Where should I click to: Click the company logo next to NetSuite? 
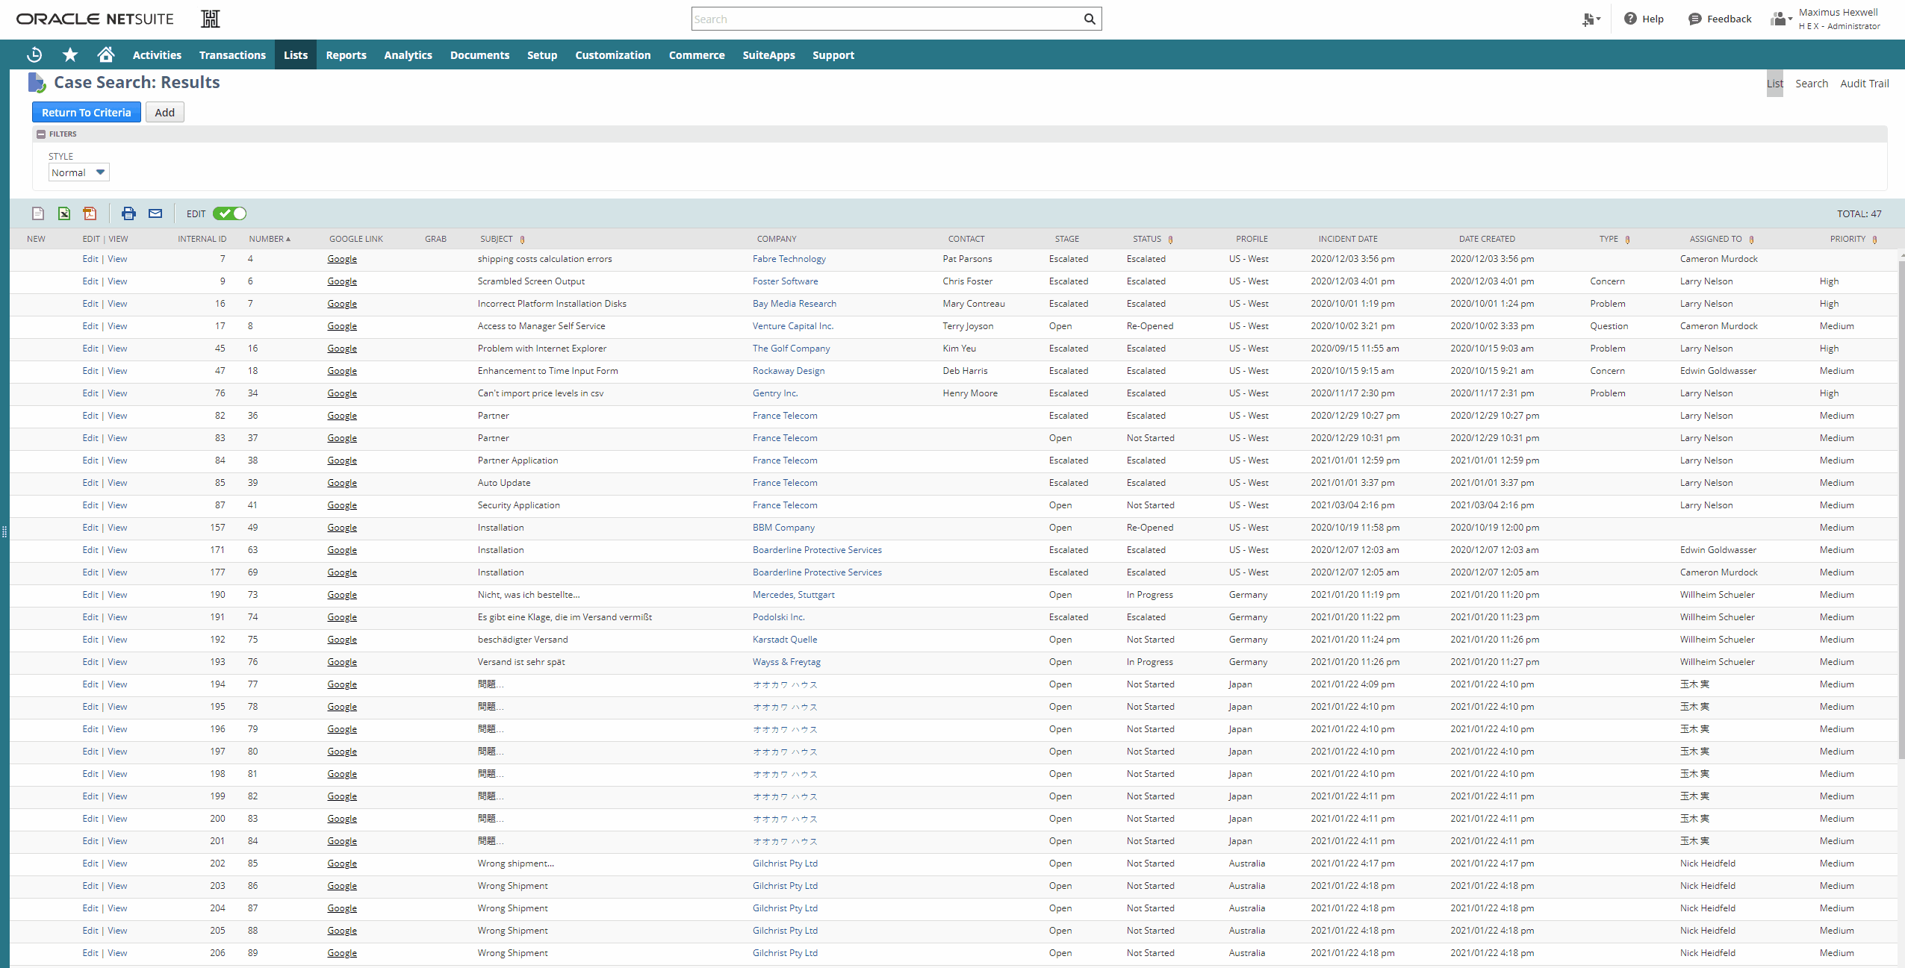[x=211, y=19]
